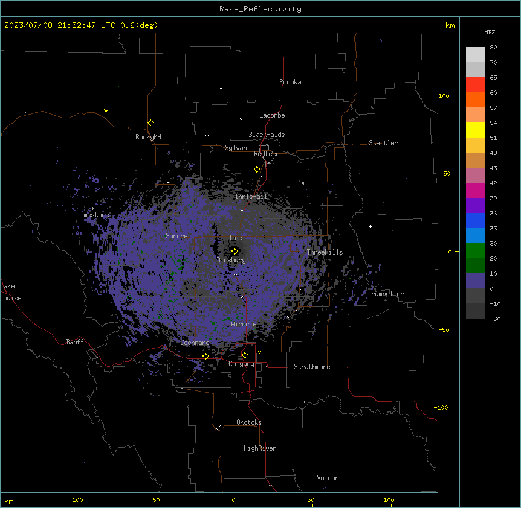This screenshot has height=508, width=521.
Task: Click the Sylvan label on the map
Action: tap(236, 148)
